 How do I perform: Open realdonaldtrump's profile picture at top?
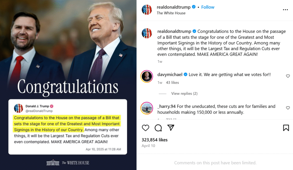click(147, 10)
